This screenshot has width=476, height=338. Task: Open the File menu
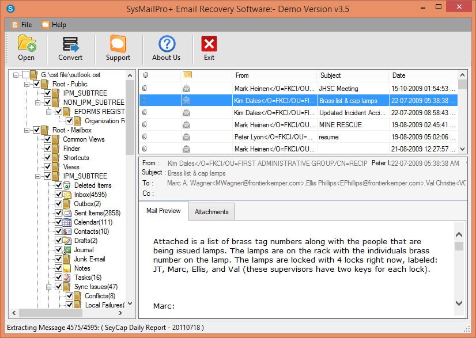[x=21, y=25]
